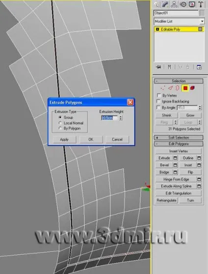The image size is (208, 274).
Task: Toggle Show End Result icon
Action: (x=169, y=67)
